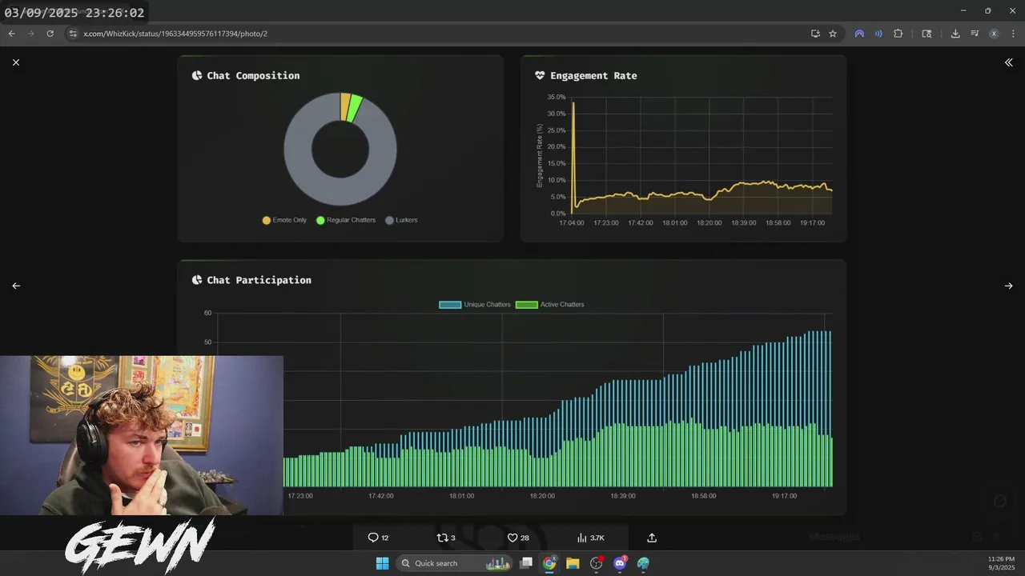Viewport: 1025px width, 576px height.
Task: Open the media controls music icon
Action: [975, 34]
